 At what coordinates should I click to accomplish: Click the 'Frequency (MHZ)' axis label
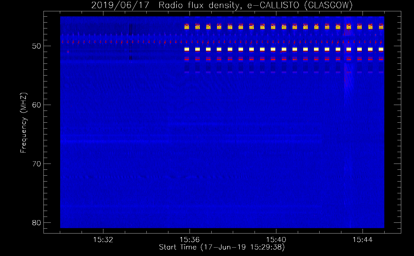pos(24,123)
